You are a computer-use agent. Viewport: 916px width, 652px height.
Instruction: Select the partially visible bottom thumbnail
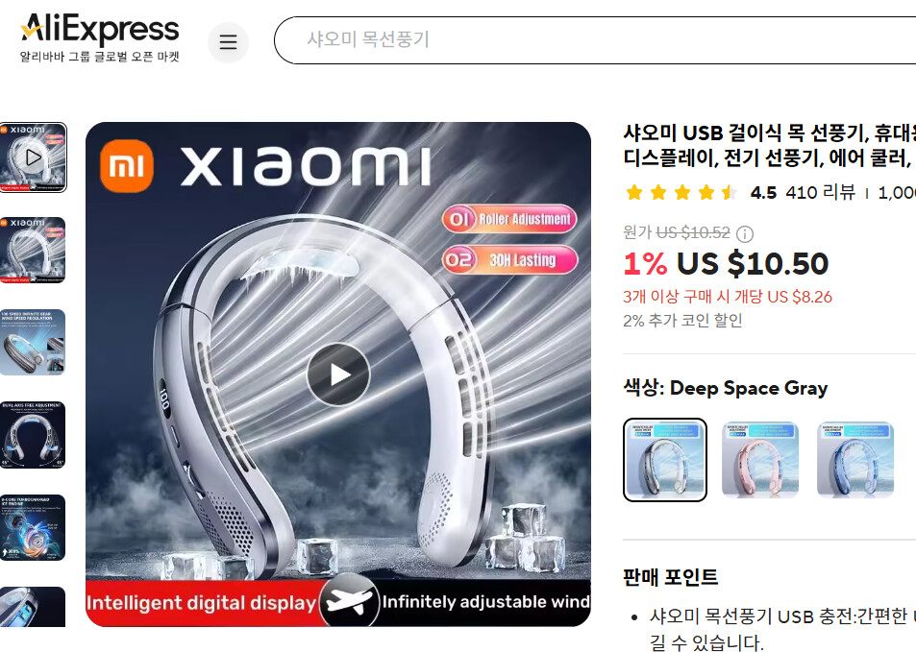coord(33,607)
